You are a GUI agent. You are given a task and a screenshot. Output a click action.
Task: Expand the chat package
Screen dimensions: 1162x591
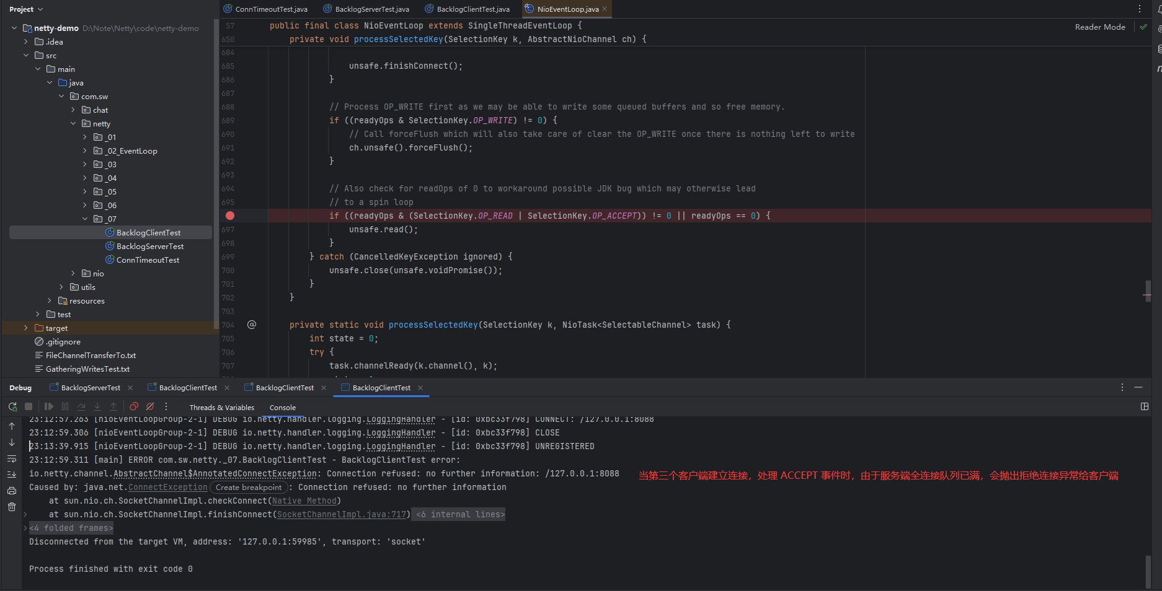[x=73, y=110]
